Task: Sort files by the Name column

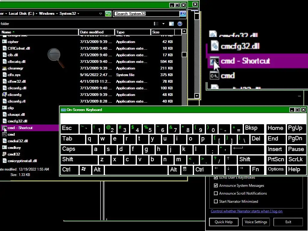Action: pos(39,32)
